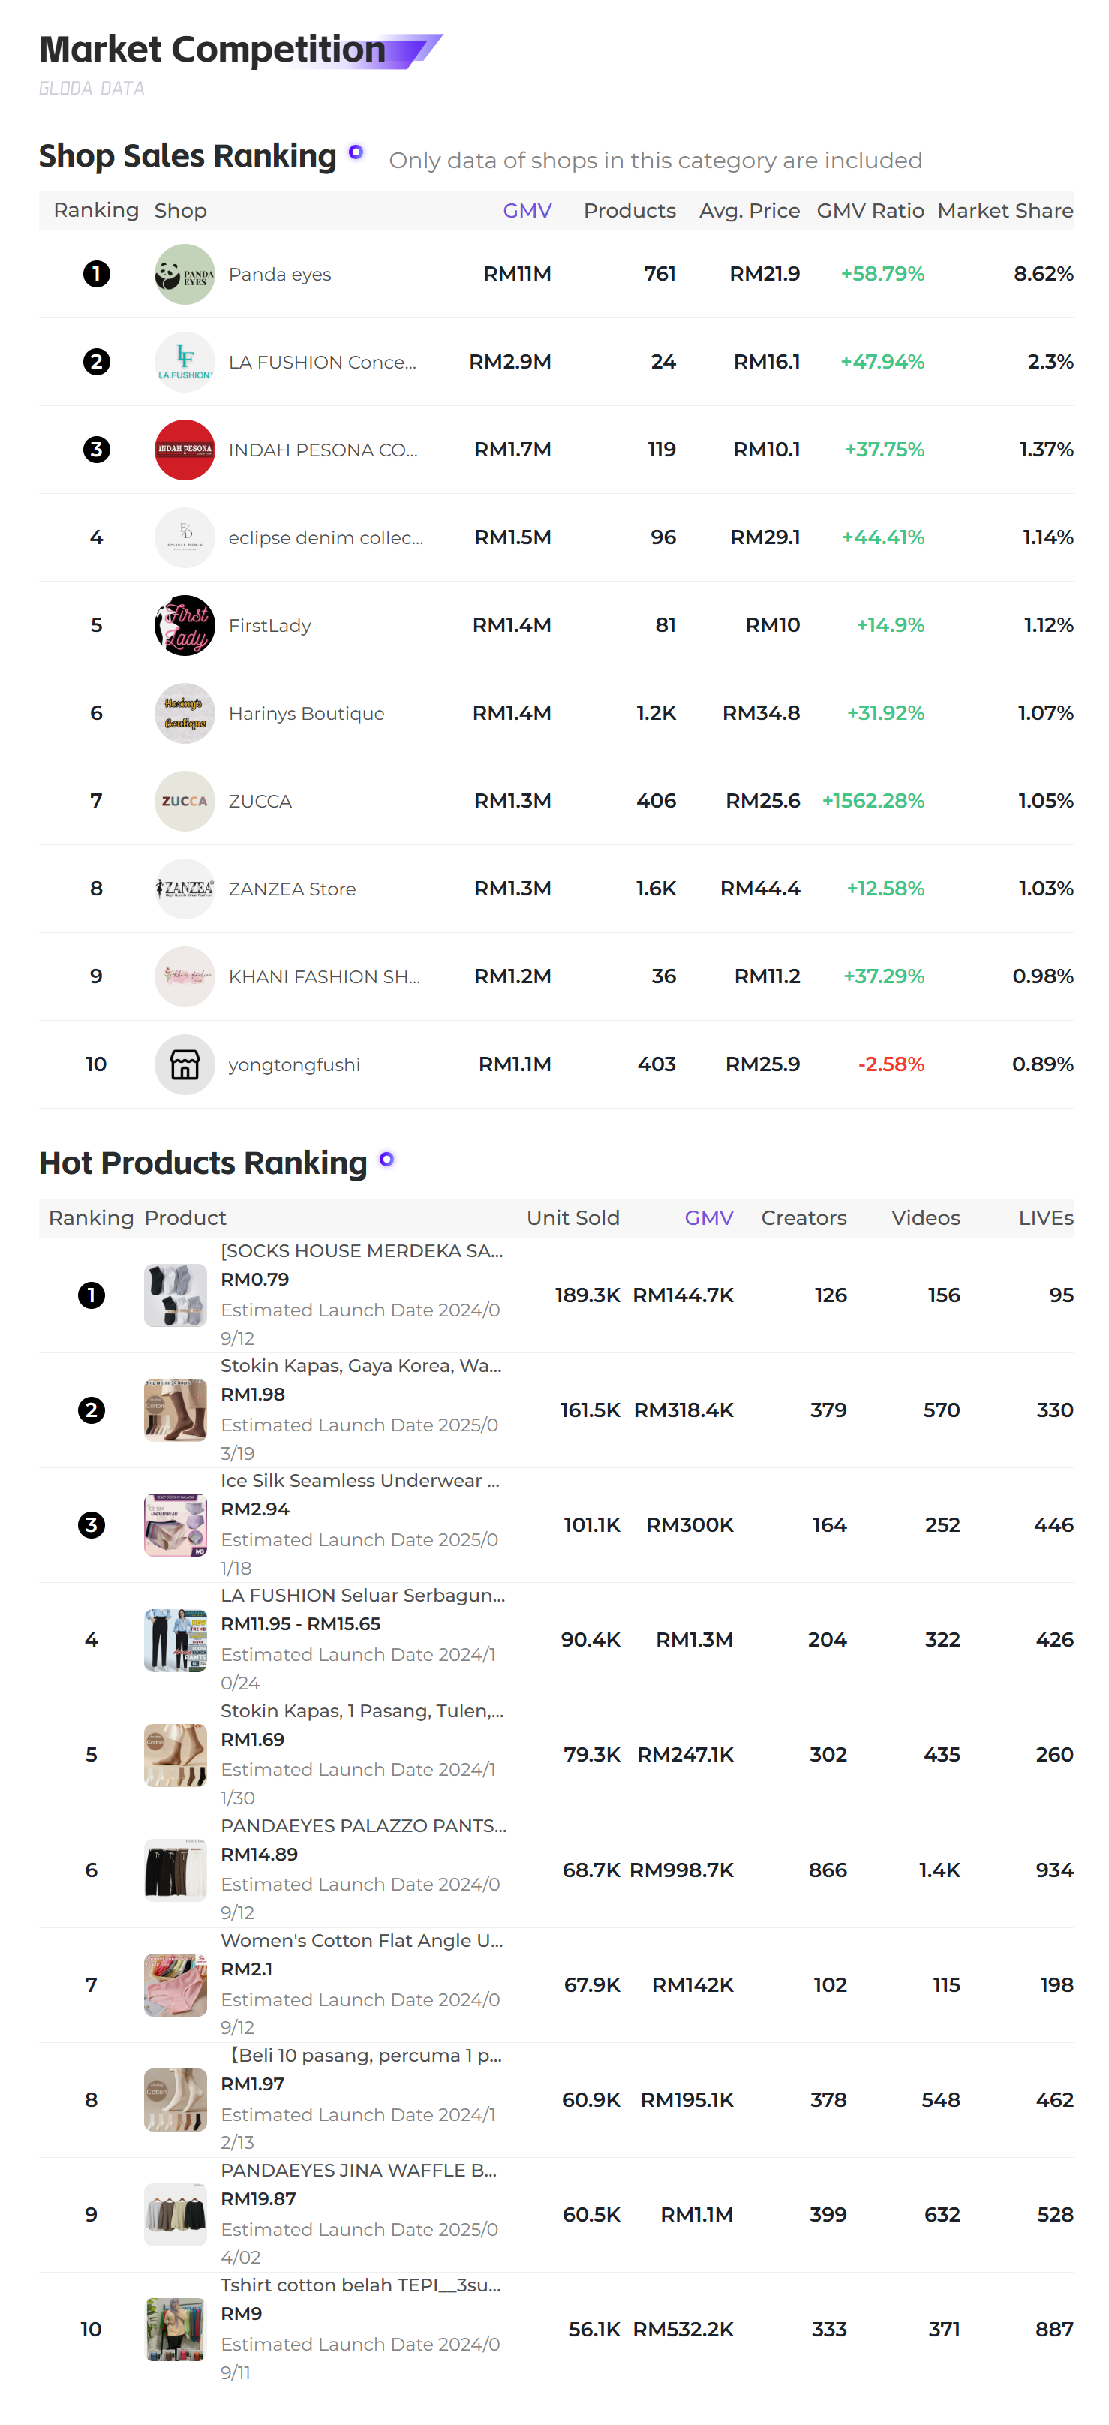
Task: Open the LA FUSHION Conce... shop name
Action: point(322,363)
